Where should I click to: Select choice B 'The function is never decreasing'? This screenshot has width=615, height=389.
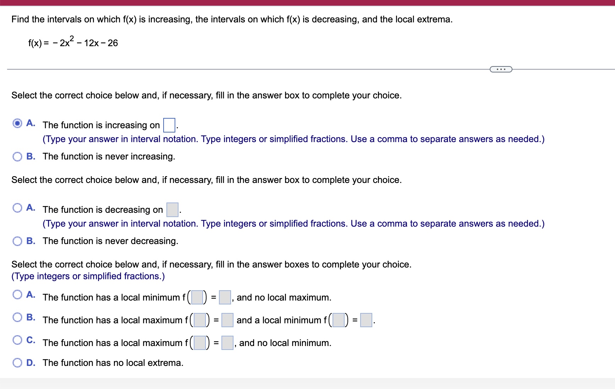click(17, 241)
